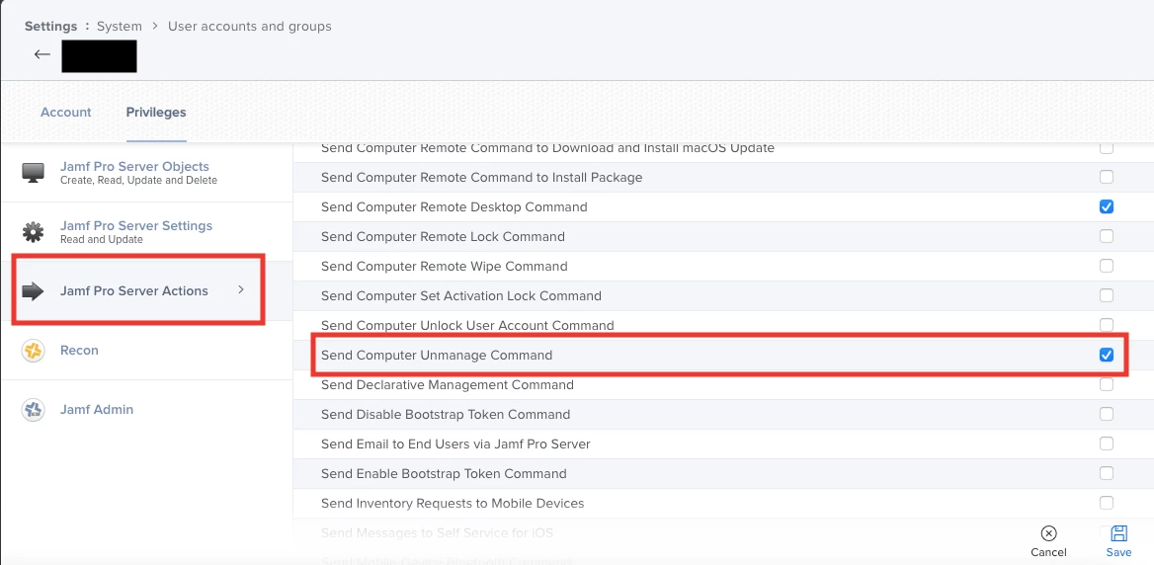Enable Send Enable Bootstrap Token Command
The image size is (1154, 565).
(x=1107, y=473)
